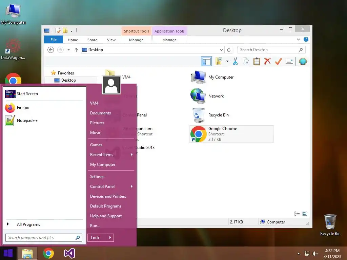
Task: Click the folder options icon with checkmark
Action: pyautogui.click(x=219, y=61)
